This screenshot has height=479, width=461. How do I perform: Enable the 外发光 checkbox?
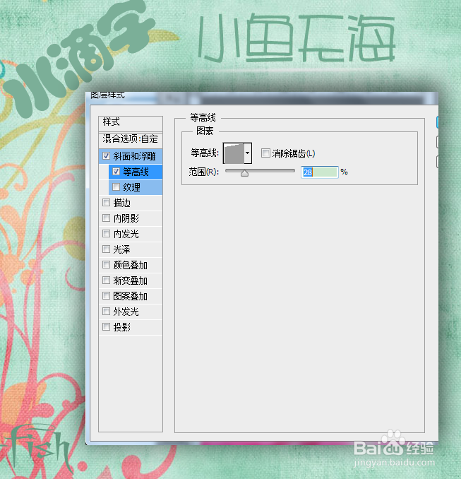coord(106,312)
